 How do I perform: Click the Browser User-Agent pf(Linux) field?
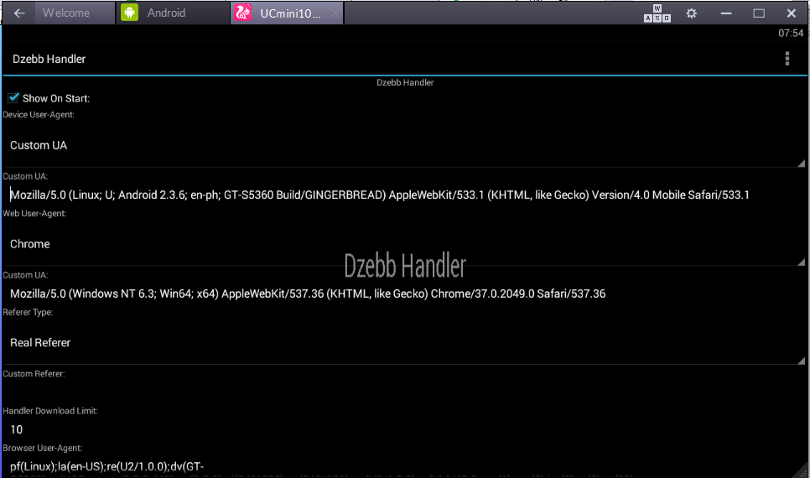pyautogui.click(x=404, y=466)
